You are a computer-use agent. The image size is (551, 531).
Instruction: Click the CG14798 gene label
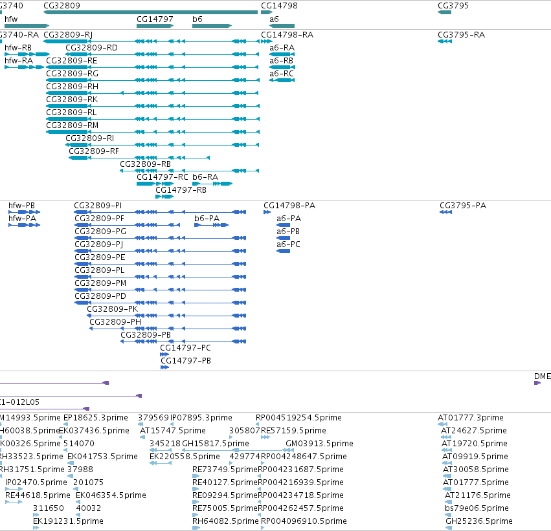[x=279, y=6]
